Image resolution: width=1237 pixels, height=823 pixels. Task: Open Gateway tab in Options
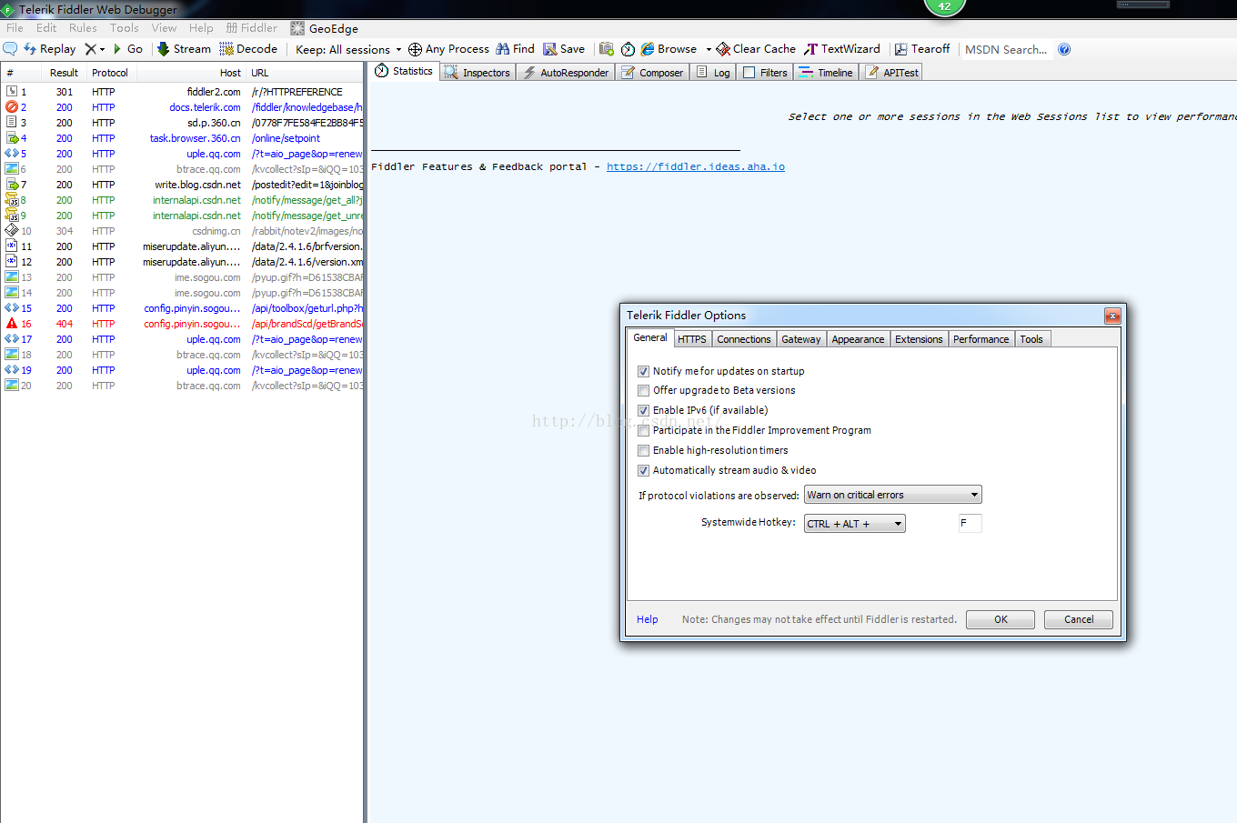[x=801, y=339]
